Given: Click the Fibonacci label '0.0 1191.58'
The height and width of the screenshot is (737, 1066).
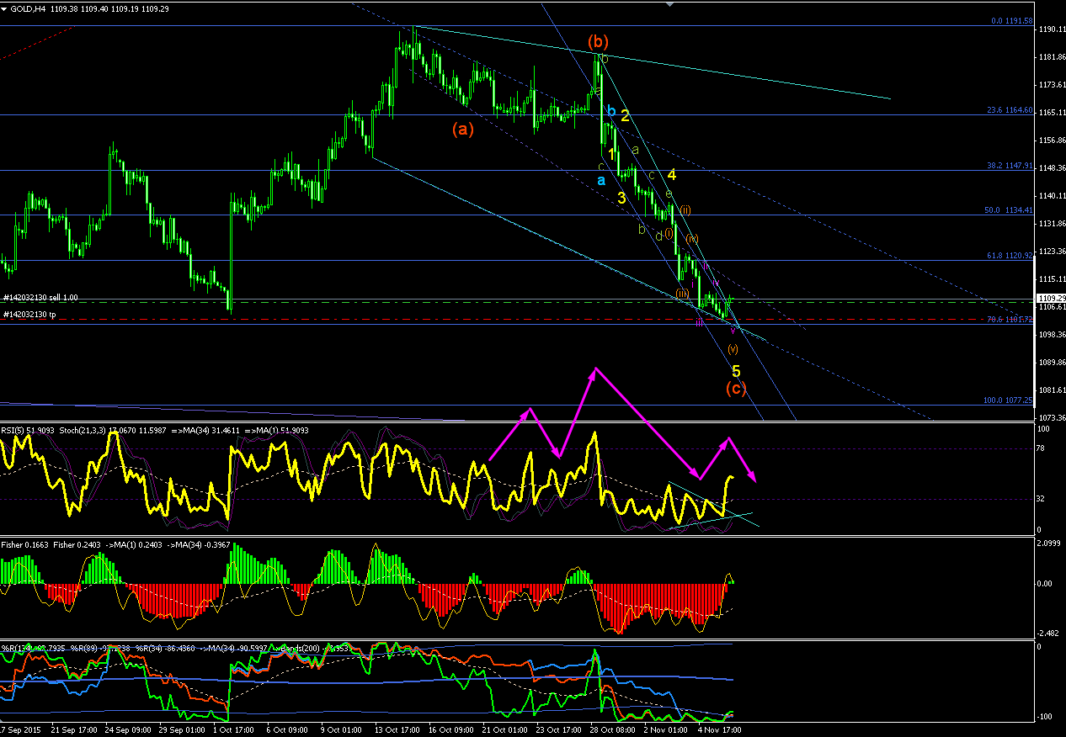Looking at the screenshot, I should (x=1011, y=21).
